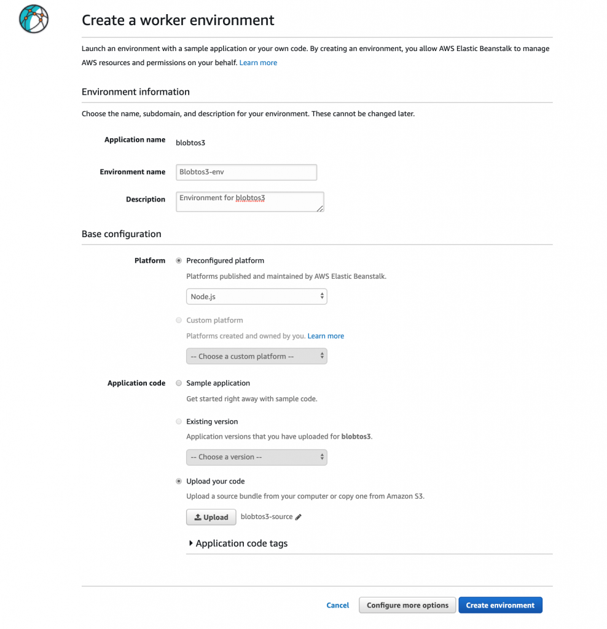This screenshot has height=629, width=607.
Task: Select the Custom platform option
Action: pos(178,320)
